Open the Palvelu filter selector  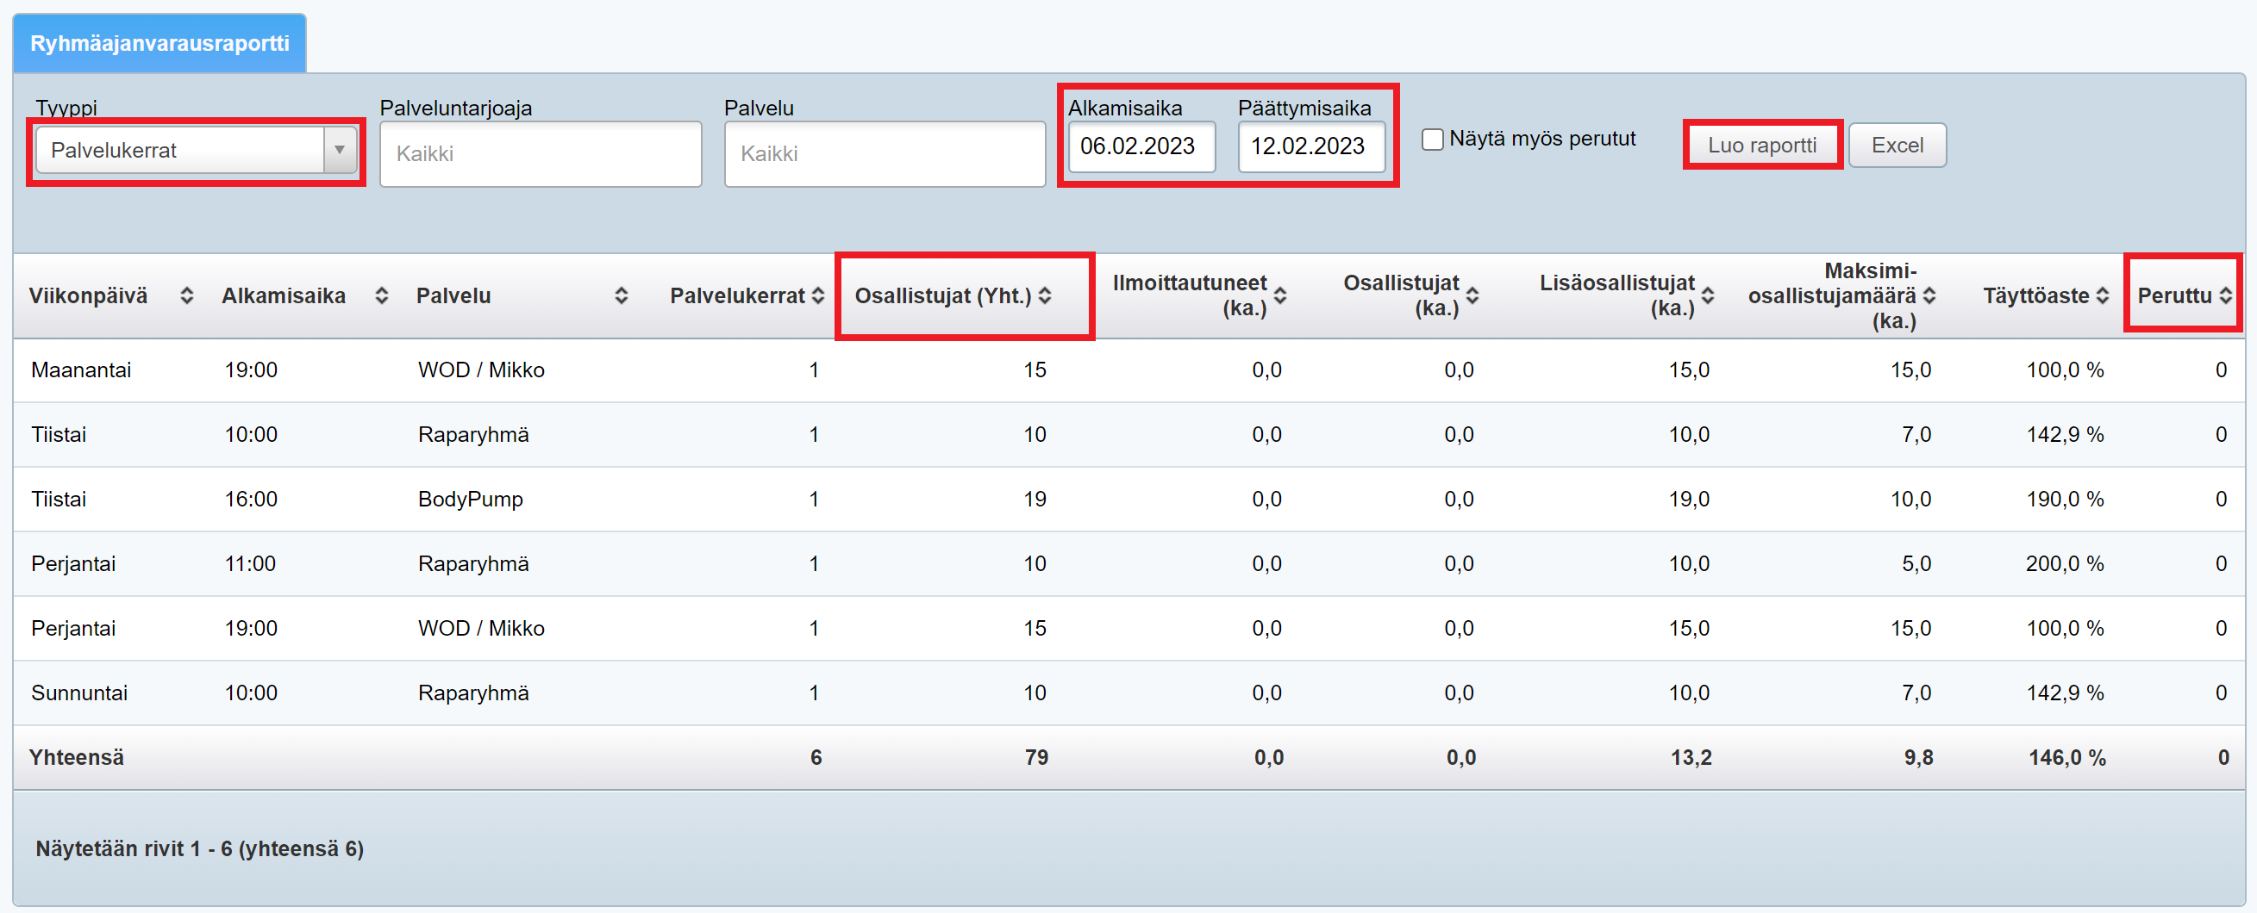click(884, 154)
